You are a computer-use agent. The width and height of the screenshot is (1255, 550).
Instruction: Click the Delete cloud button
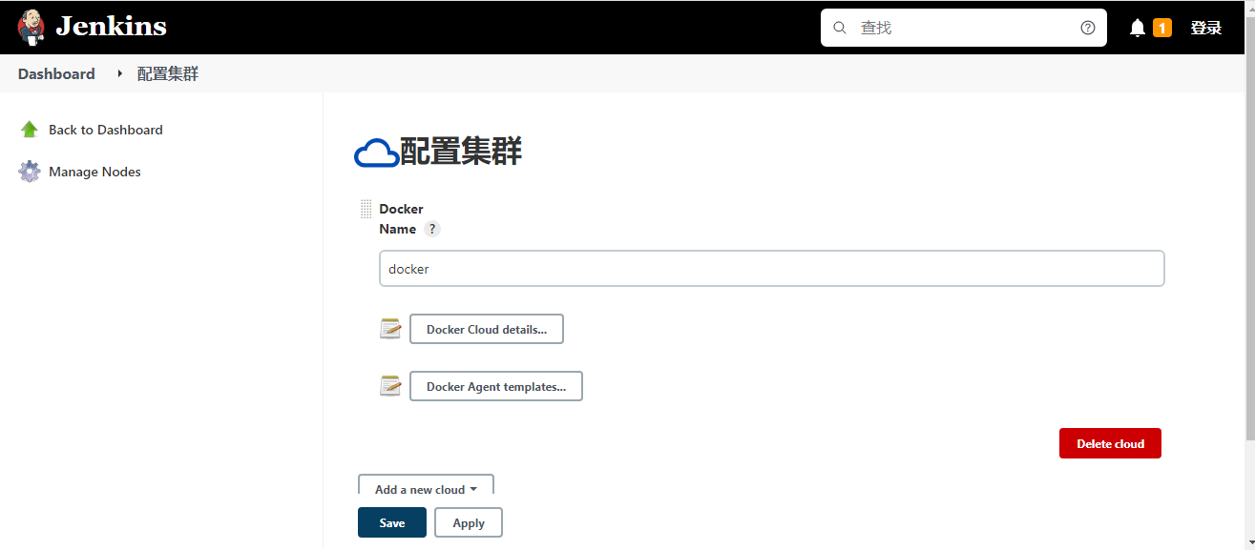tap(1110, 442)
